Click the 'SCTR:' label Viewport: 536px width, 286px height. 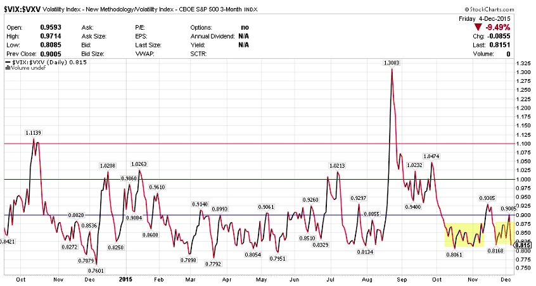pos(198,54)
